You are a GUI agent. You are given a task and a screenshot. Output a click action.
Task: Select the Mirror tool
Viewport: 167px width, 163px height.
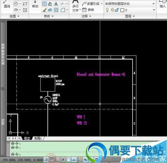pos(56,4)
